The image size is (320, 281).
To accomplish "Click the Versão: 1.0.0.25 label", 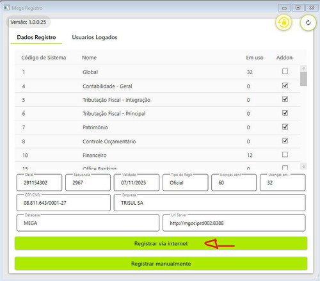I will click(x=28, y=22).
